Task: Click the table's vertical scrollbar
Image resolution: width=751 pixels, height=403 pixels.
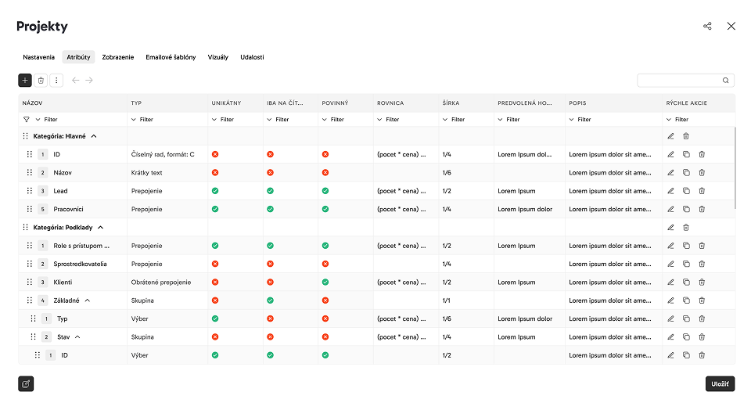Action: (735, 167)
